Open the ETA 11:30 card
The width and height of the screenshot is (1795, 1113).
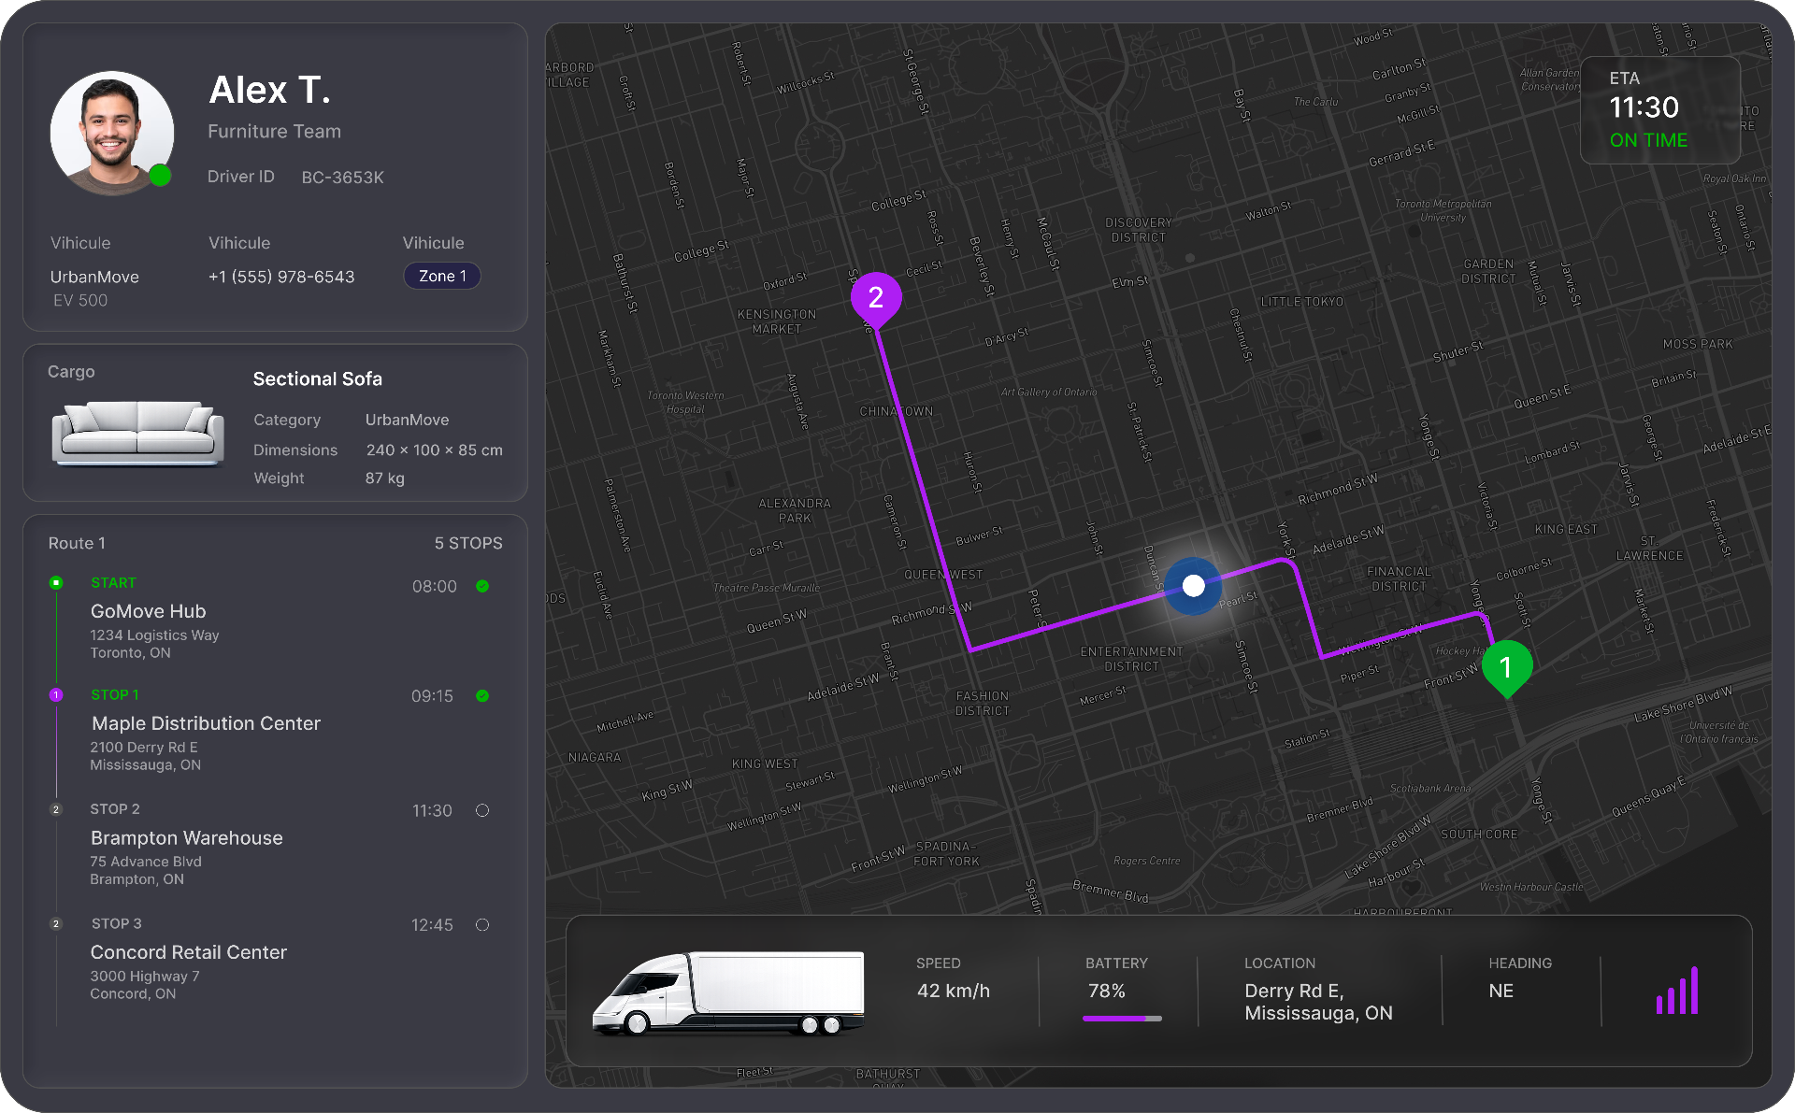point(1660,110)
